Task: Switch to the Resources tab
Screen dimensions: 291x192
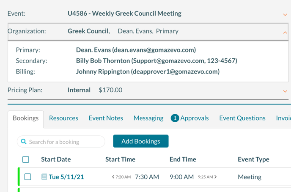Action: (x=63, y=118)
